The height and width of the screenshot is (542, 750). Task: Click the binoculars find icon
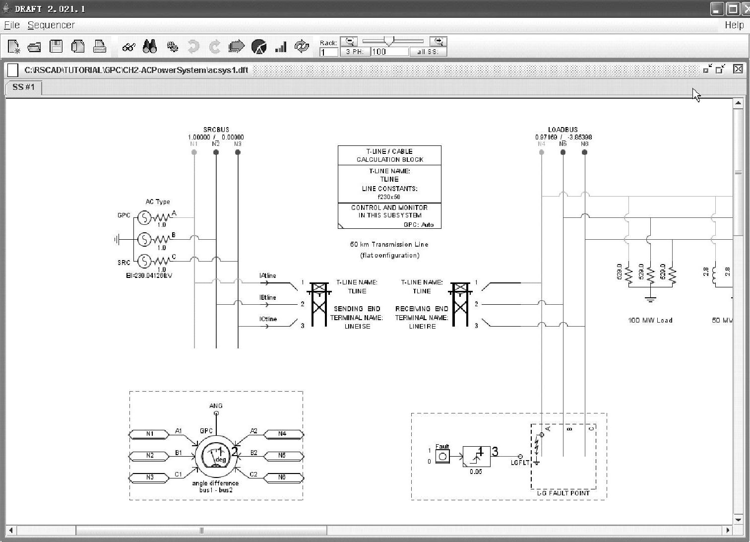(150, 47)
